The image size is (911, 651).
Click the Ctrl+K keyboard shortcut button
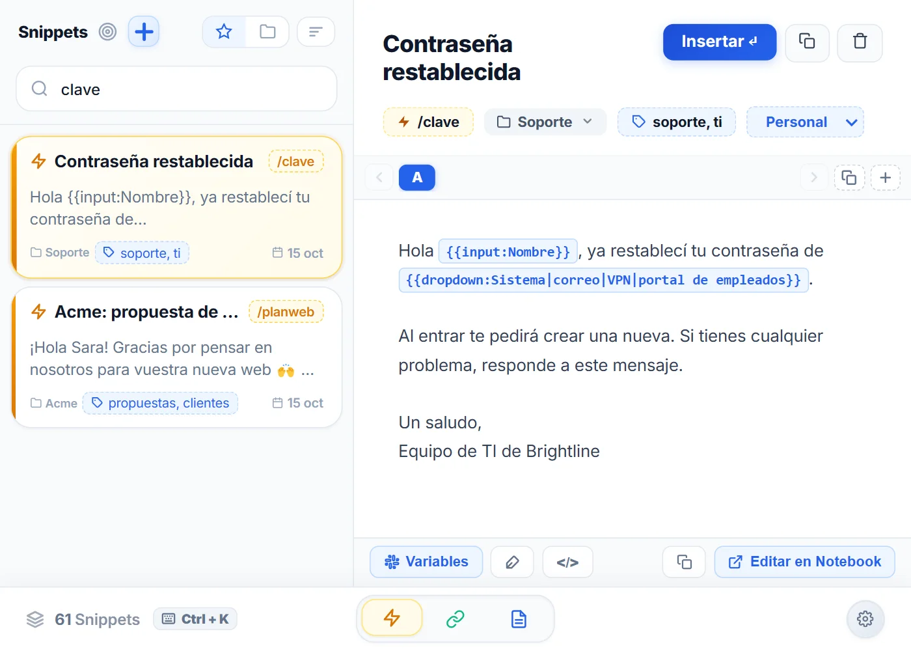[195, 619]
